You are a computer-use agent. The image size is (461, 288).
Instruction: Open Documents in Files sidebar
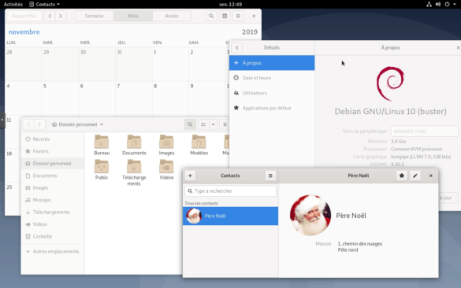click(53, 175)
